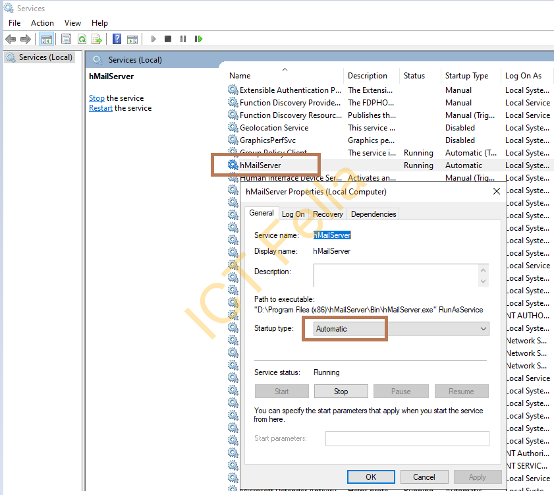Click the Description box scroll down arrow
The height and width of the screenshot is (495, 554).
(484, 281)
